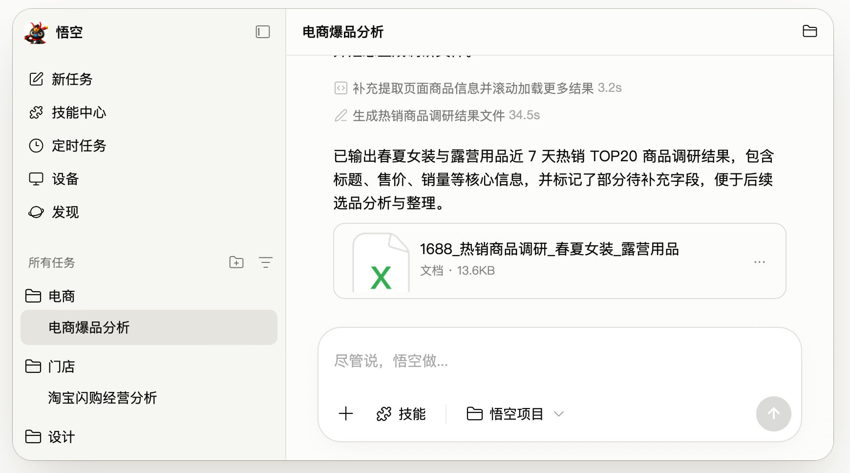Click the plus attachment icon

(x=346, y=414)
